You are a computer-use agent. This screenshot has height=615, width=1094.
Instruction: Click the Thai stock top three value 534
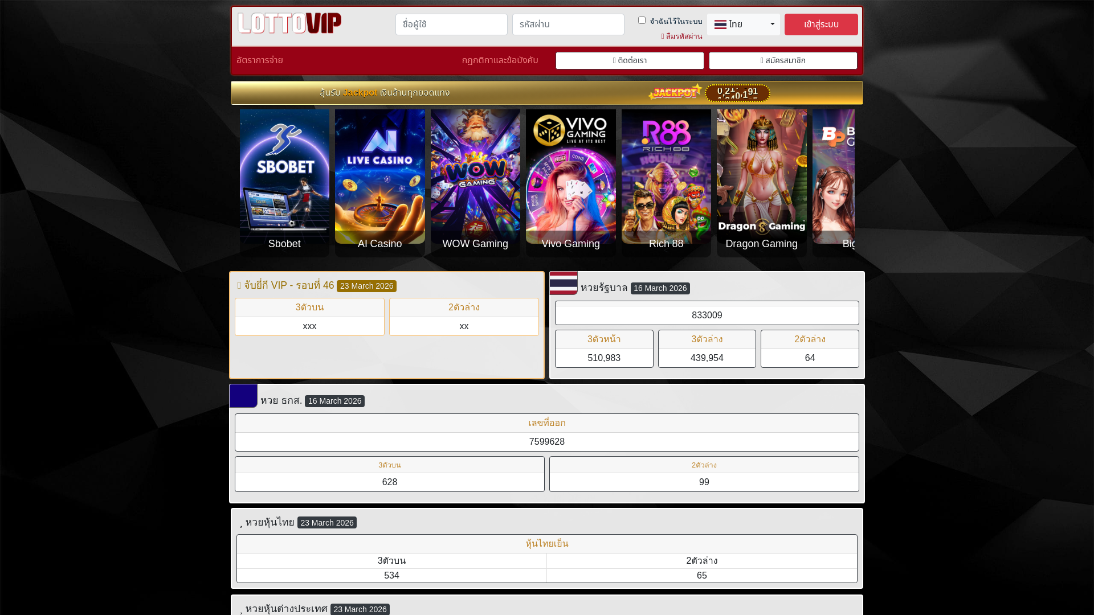[x=391, y=576]
